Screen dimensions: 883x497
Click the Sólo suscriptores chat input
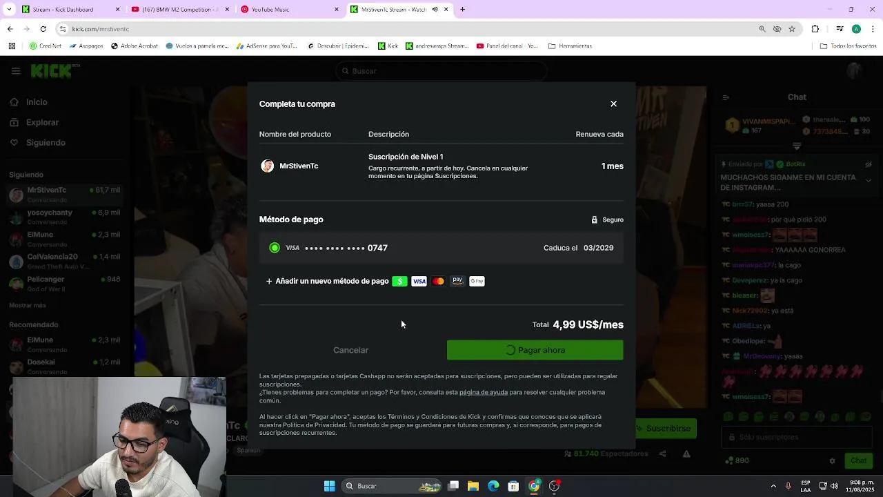pyautogui.click(x=797, y=437)
